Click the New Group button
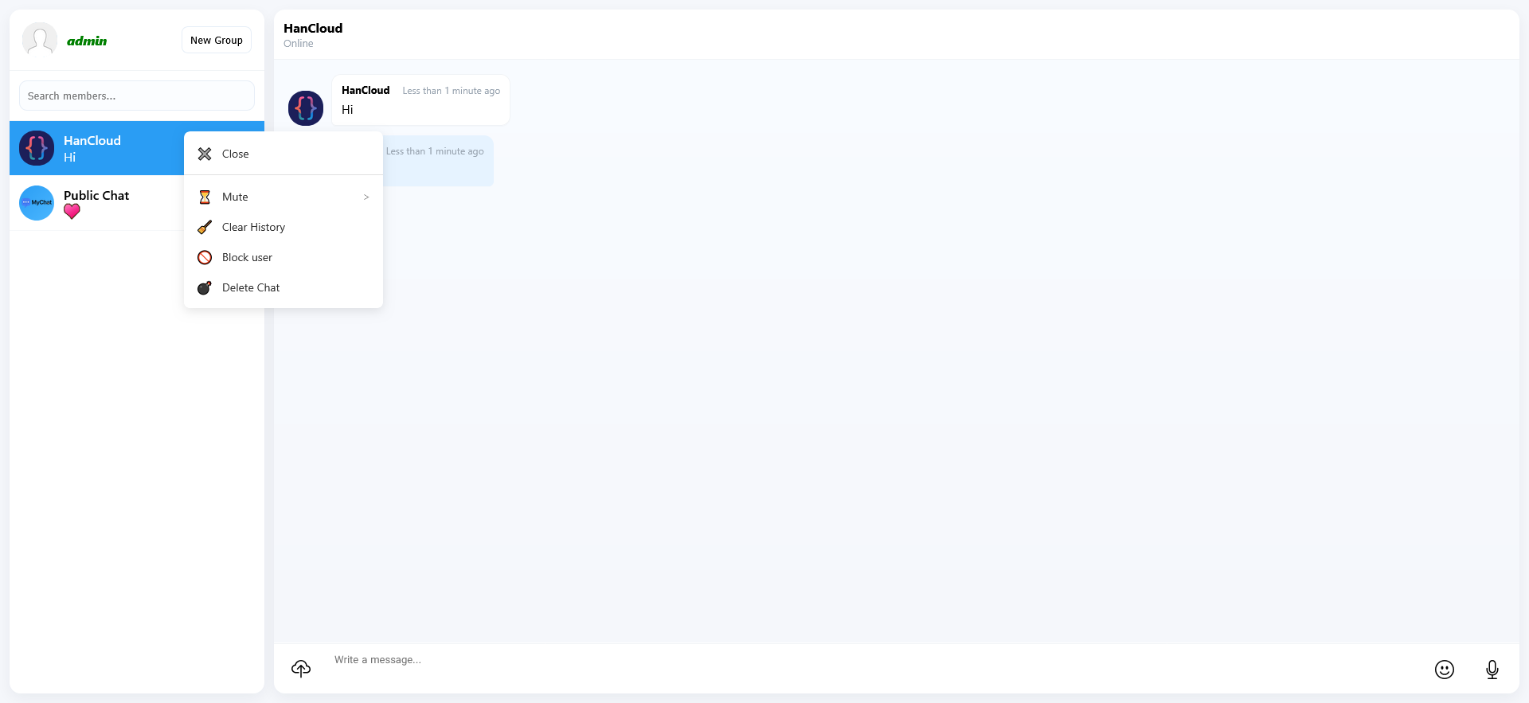The image size is (1529, 703). (217, 41)
